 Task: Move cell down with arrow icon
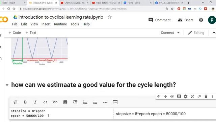(x=165, y=96)
